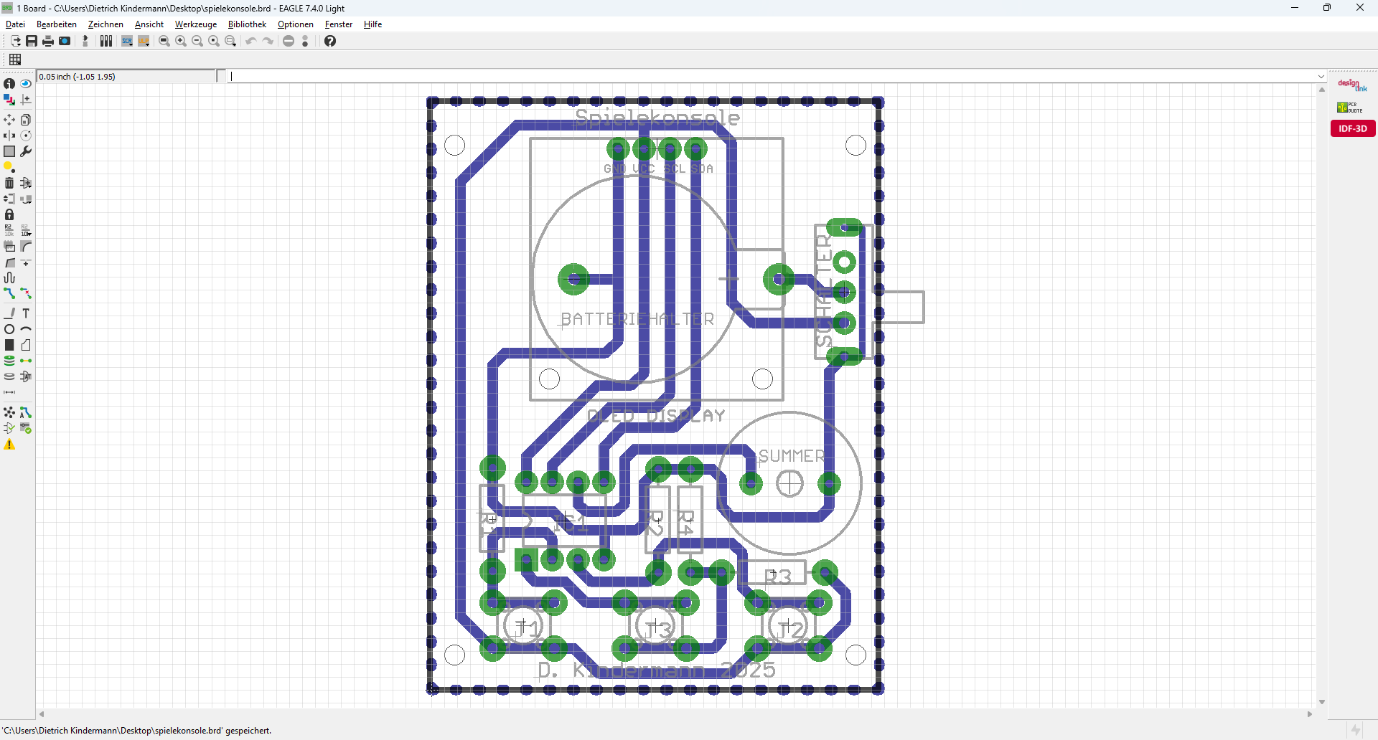The image size is (1378, 740).
Task: Select the Value 10k tool
Action: [x=26, y=230]
